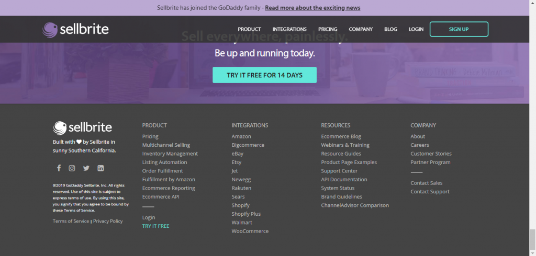The height and width of the screenshot is (256, 536).
Task: Click the Contact Sales link
Action: point(426,183)
